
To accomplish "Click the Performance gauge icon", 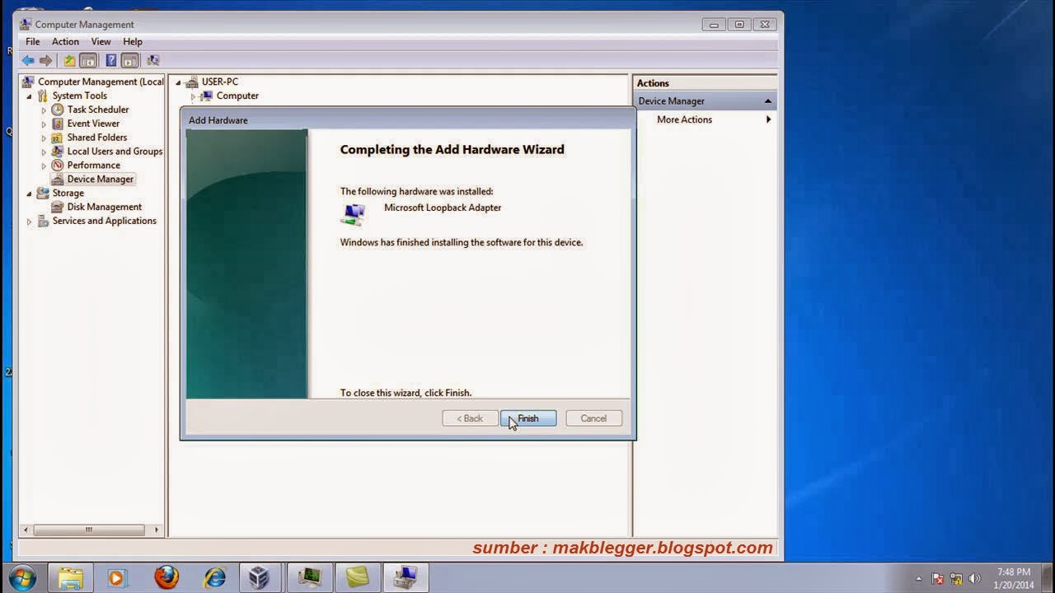I will click(x=58, y=166).
